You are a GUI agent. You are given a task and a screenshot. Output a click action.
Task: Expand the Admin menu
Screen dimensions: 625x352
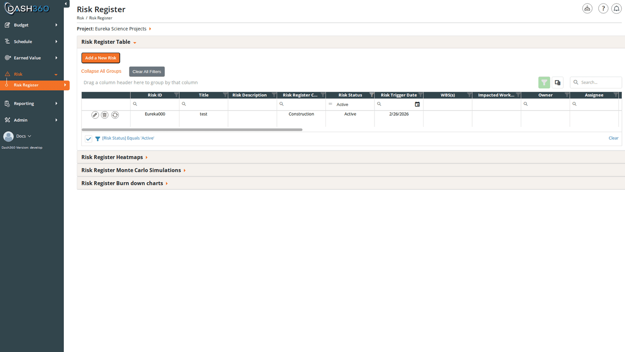coord(32,120)
